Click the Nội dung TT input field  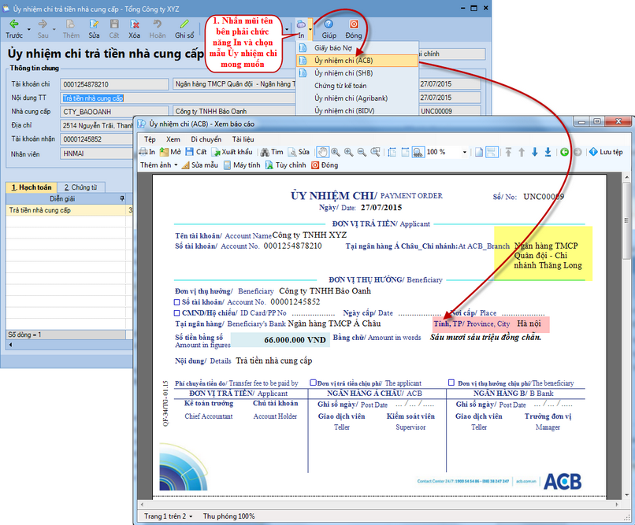click(178, 98)
